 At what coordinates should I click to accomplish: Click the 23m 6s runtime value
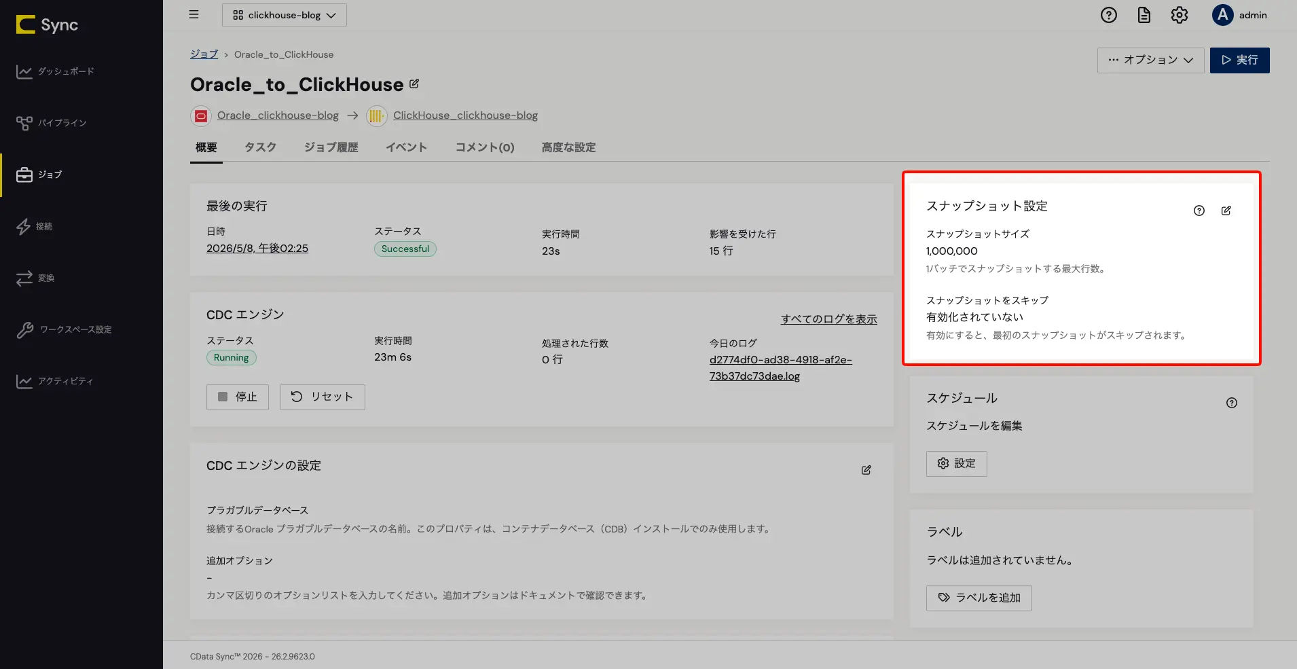tap(392, 357)
